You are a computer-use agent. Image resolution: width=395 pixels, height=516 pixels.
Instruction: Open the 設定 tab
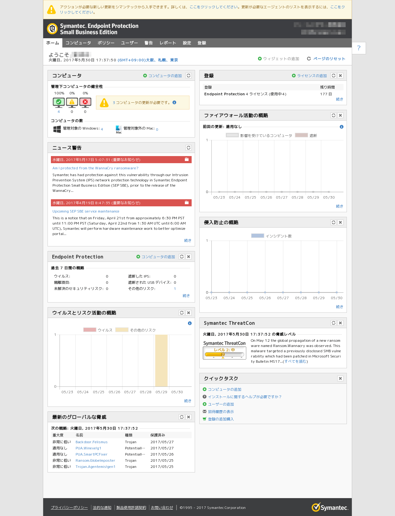pyautogui.click(x=187, y=43)
